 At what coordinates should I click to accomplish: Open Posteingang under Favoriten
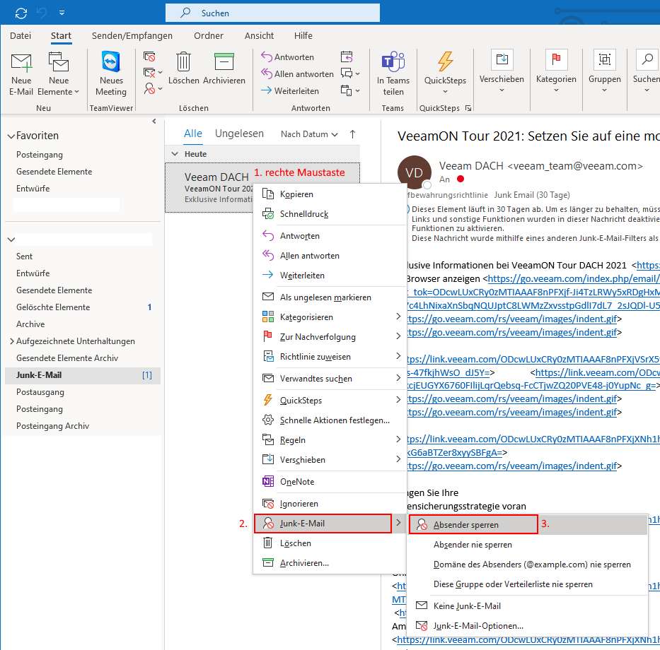click(40, 155)
